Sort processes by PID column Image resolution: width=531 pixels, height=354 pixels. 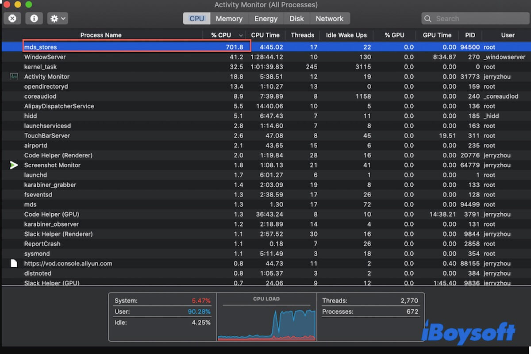tap(470, 35)
